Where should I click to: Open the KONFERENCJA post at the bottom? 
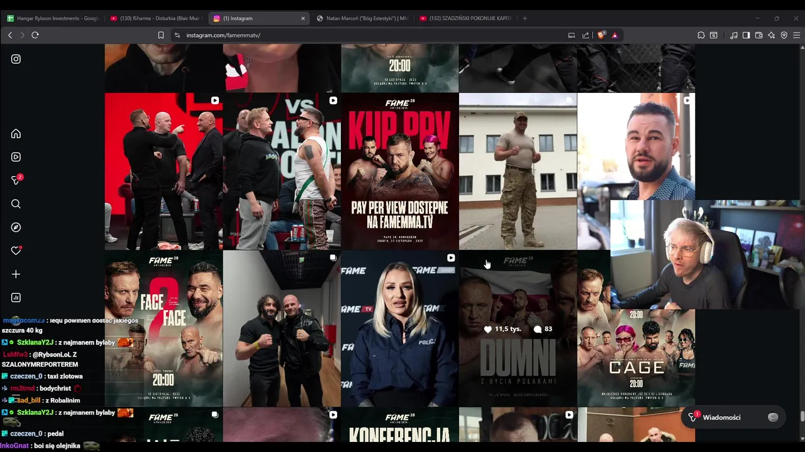(x=400, y=425)
